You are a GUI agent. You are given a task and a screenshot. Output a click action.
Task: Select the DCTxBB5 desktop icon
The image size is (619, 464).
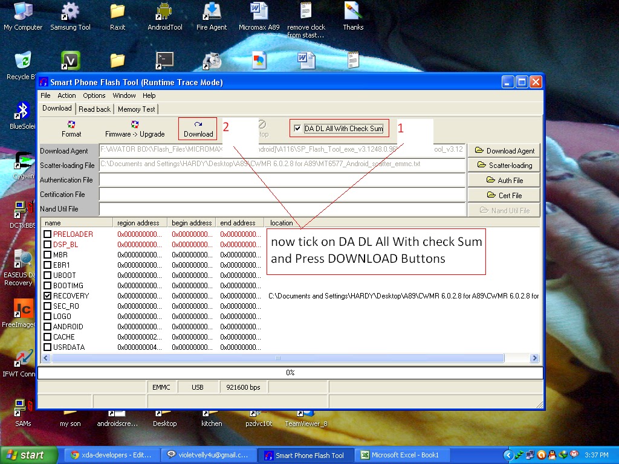23,214
